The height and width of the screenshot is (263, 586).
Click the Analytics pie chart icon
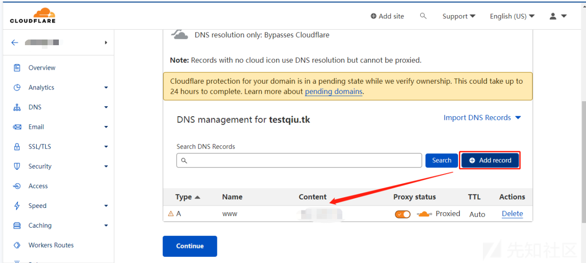point(17,88)
